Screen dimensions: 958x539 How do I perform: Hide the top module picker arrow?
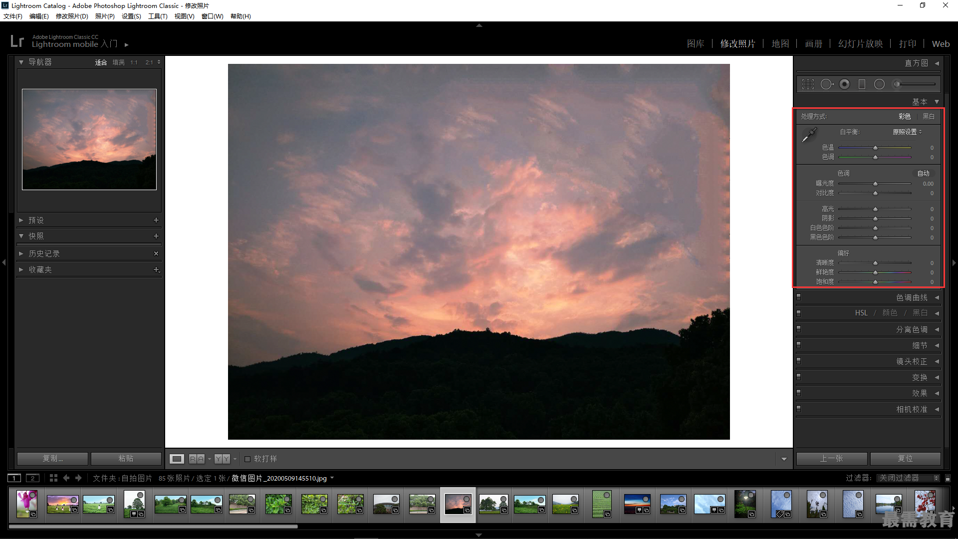click(x=479, y=25)
